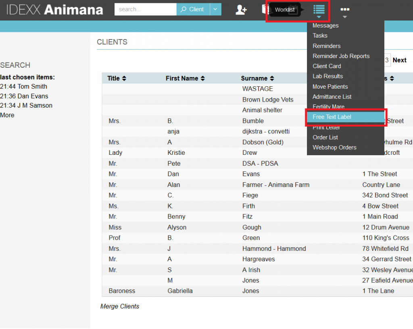Image resolution: width=413 pixels, height=329 pixels.
Task: Expand More last chosen items
Action: 7,115
